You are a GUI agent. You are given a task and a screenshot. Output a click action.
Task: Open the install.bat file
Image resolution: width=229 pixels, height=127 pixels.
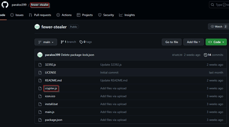point(52,104)
